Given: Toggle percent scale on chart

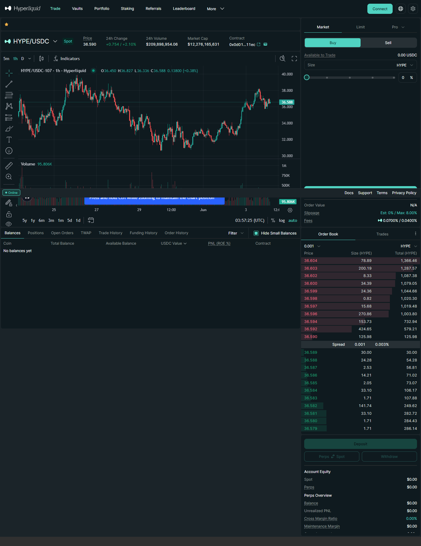Looking at the screenshot, I should [273, 220].
